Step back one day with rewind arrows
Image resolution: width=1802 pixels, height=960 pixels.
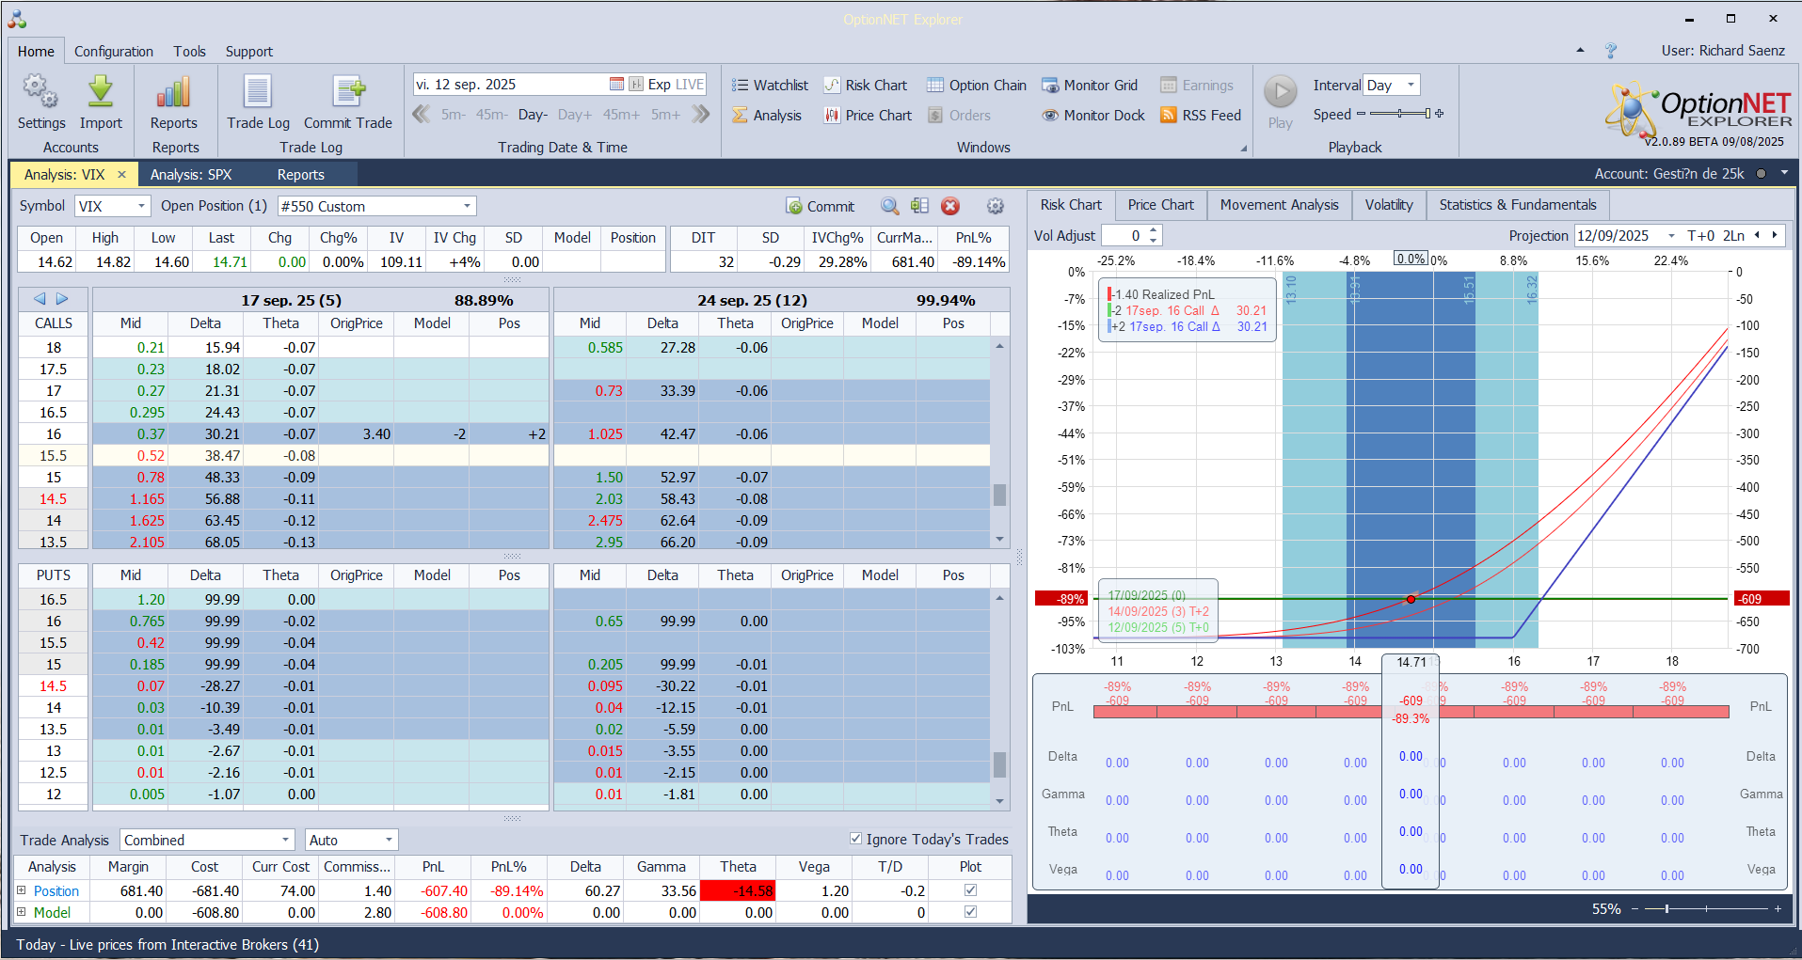click(422, 114)
